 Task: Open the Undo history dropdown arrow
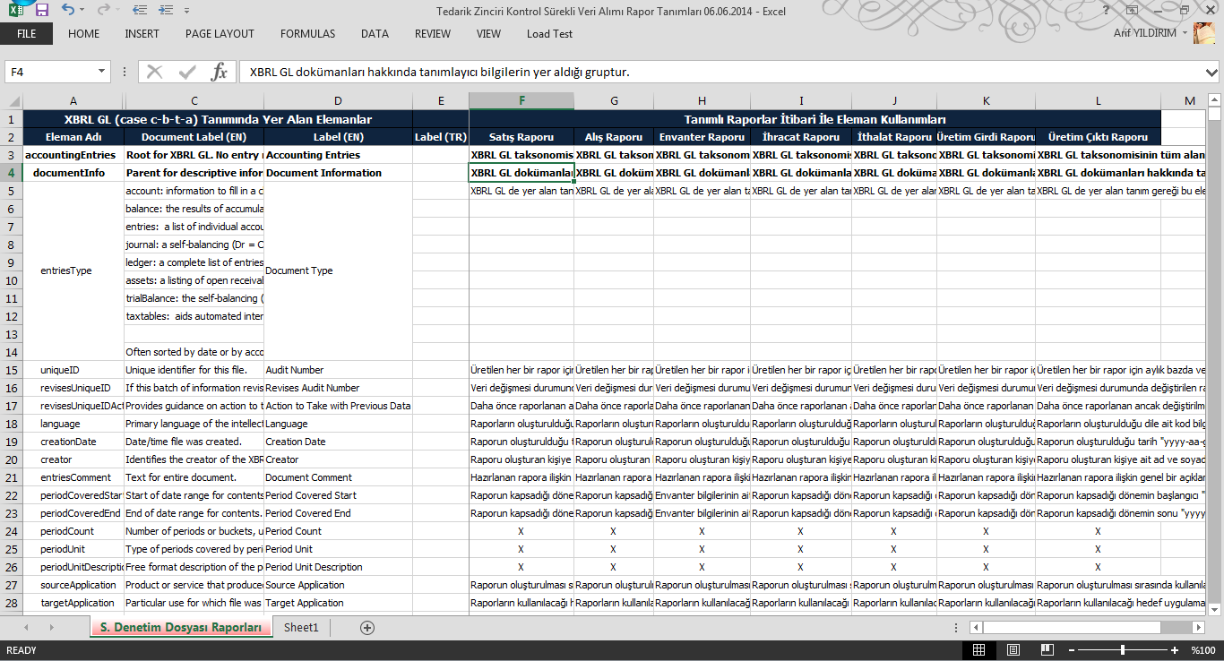(83, 10)
